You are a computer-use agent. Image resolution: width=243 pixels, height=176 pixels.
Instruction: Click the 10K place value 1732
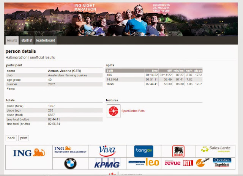coord(199,75)
